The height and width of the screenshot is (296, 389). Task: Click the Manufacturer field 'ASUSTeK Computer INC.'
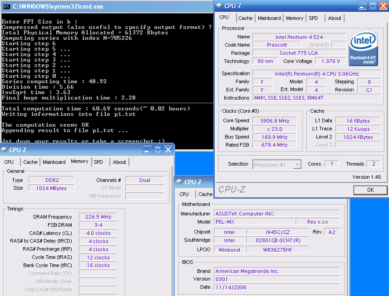[x=277, y=214]
